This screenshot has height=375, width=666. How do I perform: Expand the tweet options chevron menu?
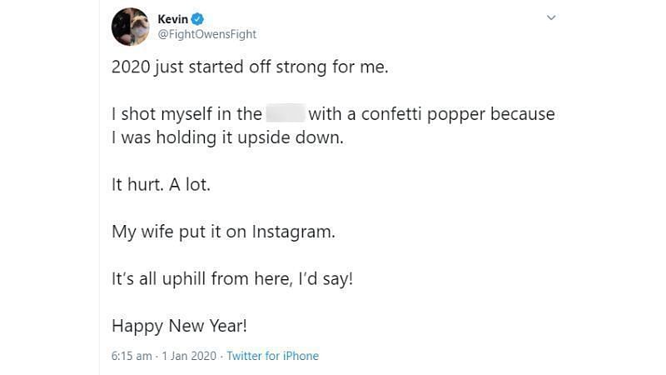click(x=551, y=17)
